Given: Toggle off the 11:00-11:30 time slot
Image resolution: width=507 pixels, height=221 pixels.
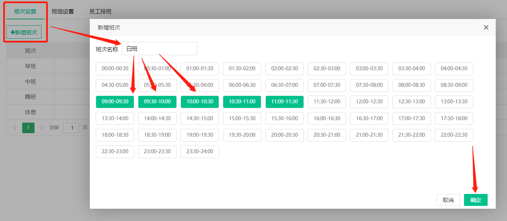Looking at the screenshot, I should [x=284, y=102].
